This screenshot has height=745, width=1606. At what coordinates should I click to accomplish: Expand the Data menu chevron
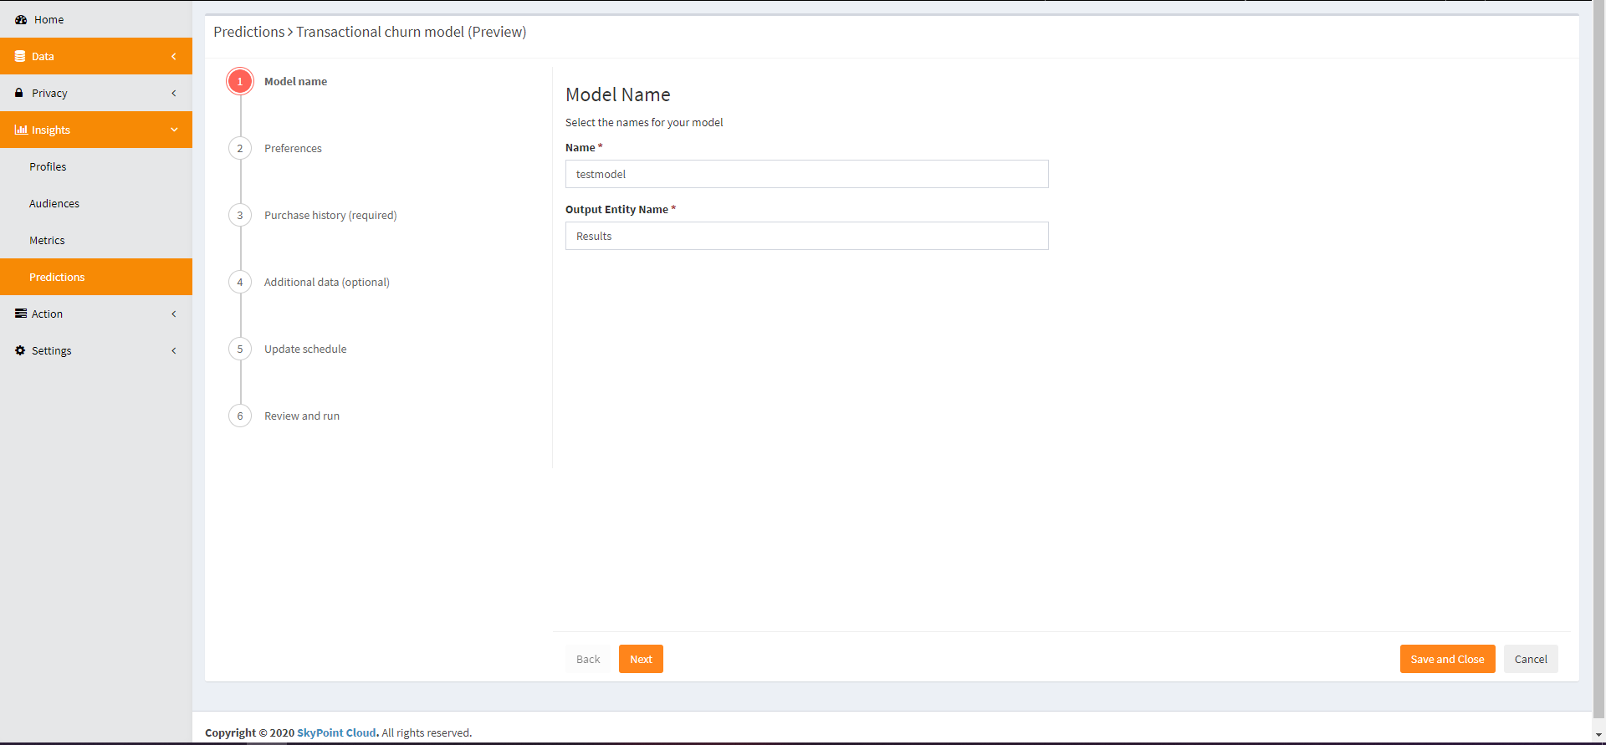point(174,56)
